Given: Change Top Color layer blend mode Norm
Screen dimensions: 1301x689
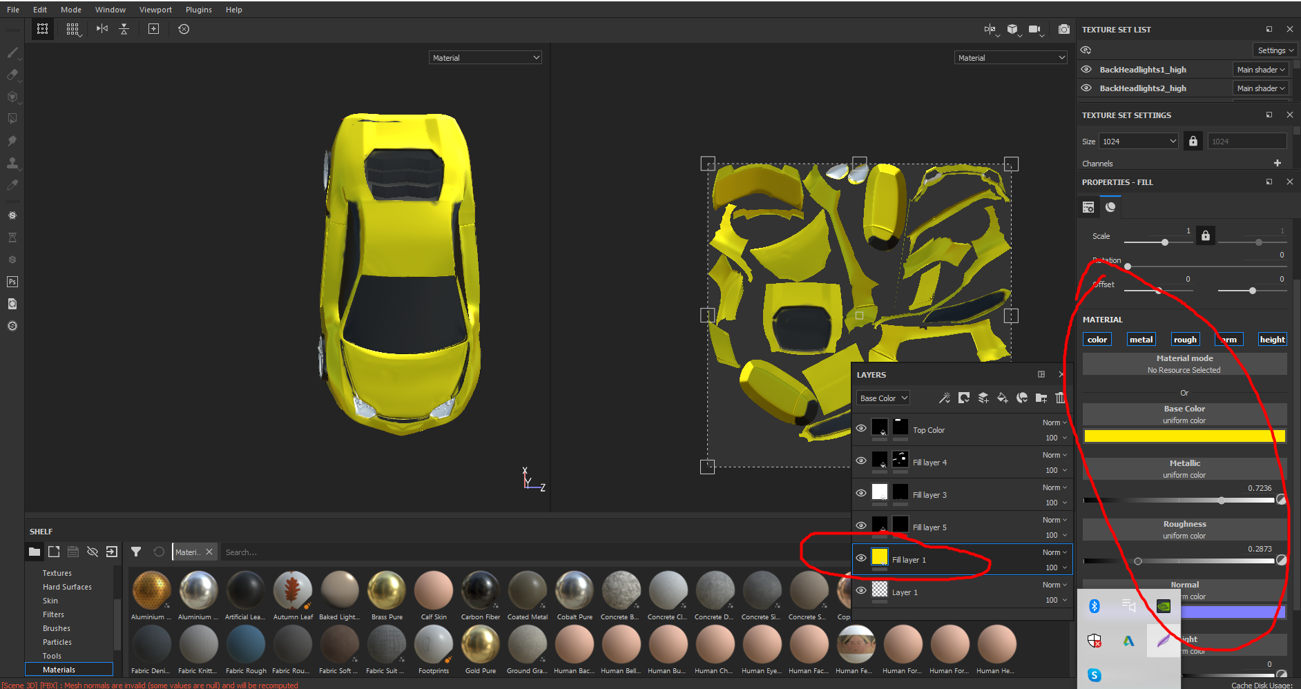Looking at the screenshot, I should pyautogui.click(x=1054, y=423).
